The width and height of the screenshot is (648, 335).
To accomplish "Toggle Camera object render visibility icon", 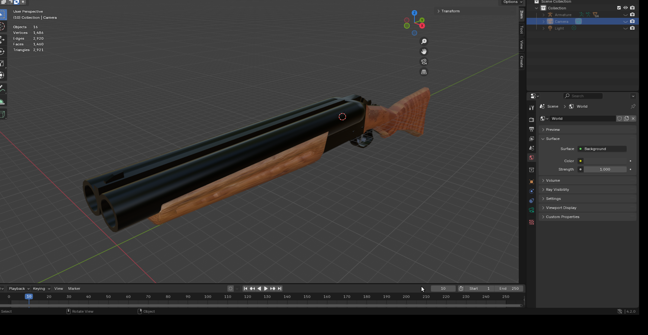I will 632,21.
